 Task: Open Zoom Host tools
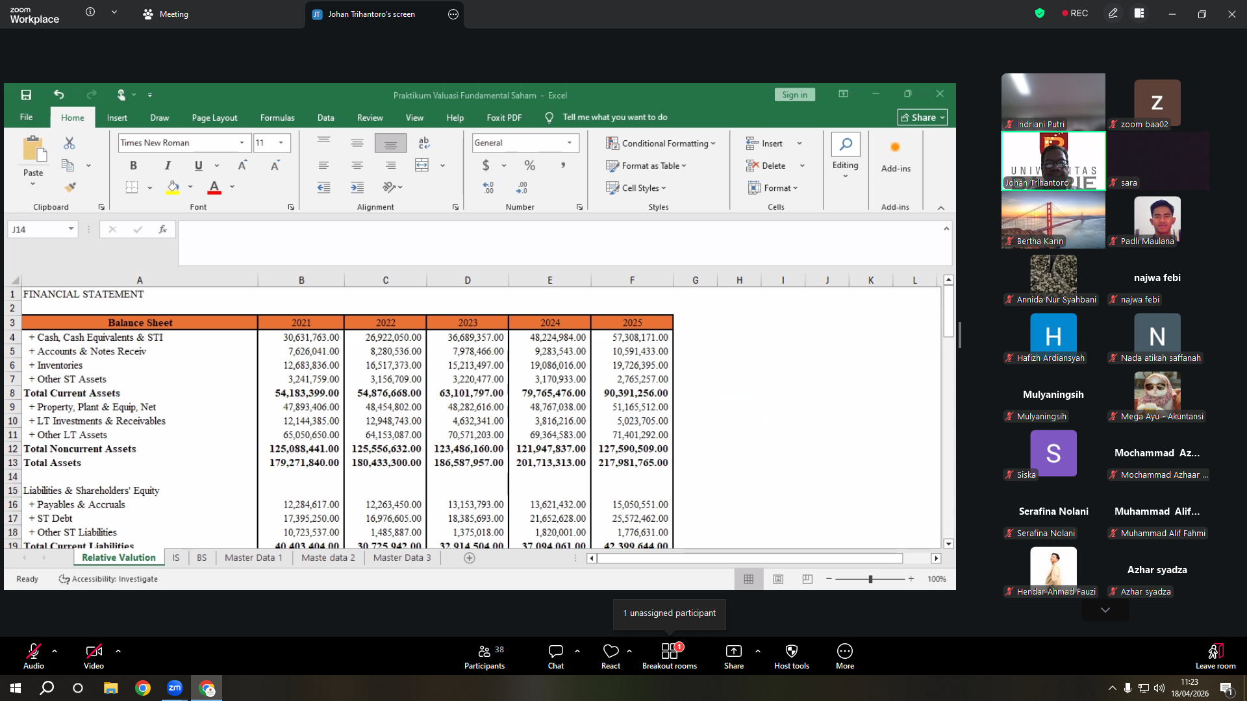pos(792,656)
